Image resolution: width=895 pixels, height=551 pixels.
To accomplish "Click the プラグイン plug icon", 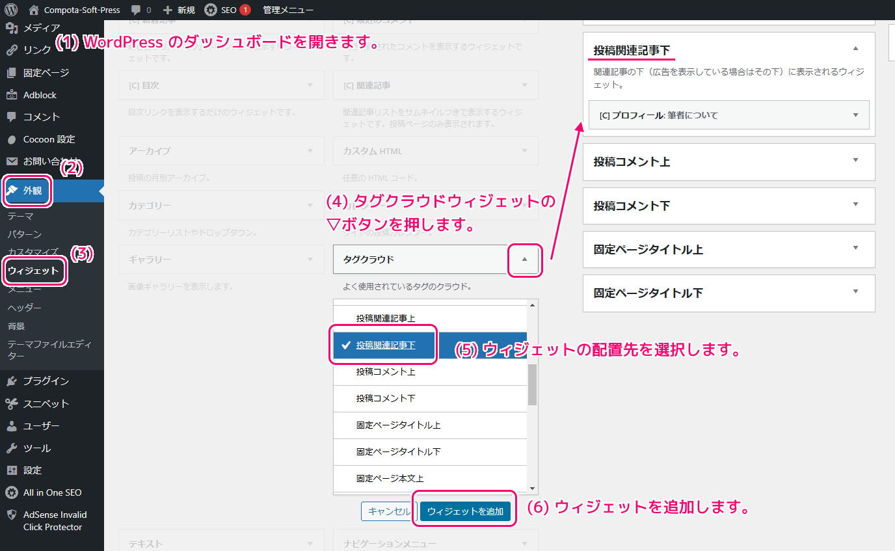I will click(12, 381).
